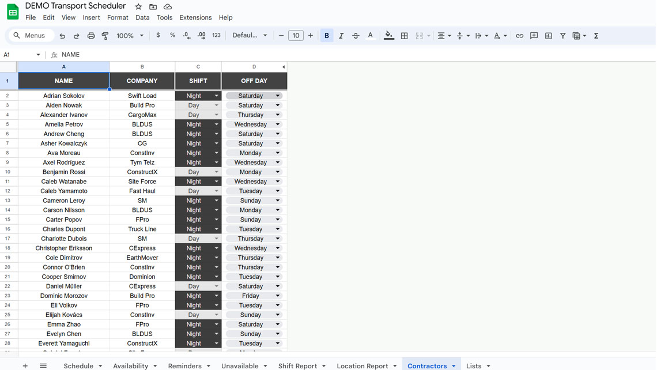Open more number formats 123
Screen dimensions: 657x370
click(216, 35)
